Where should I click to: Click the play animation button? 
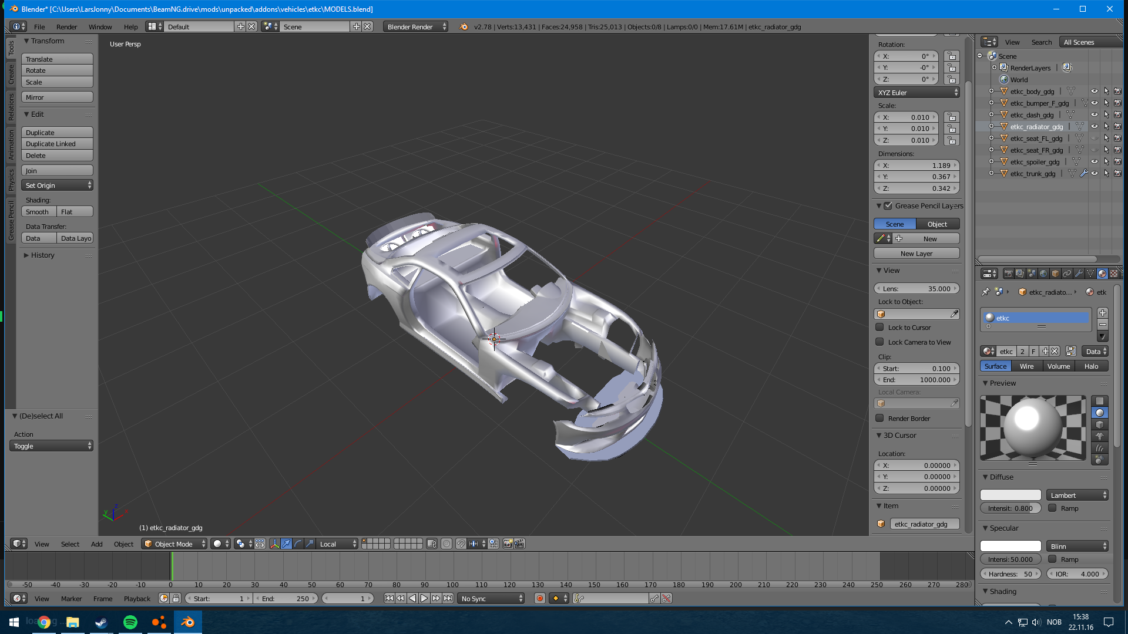pos(424,599)
